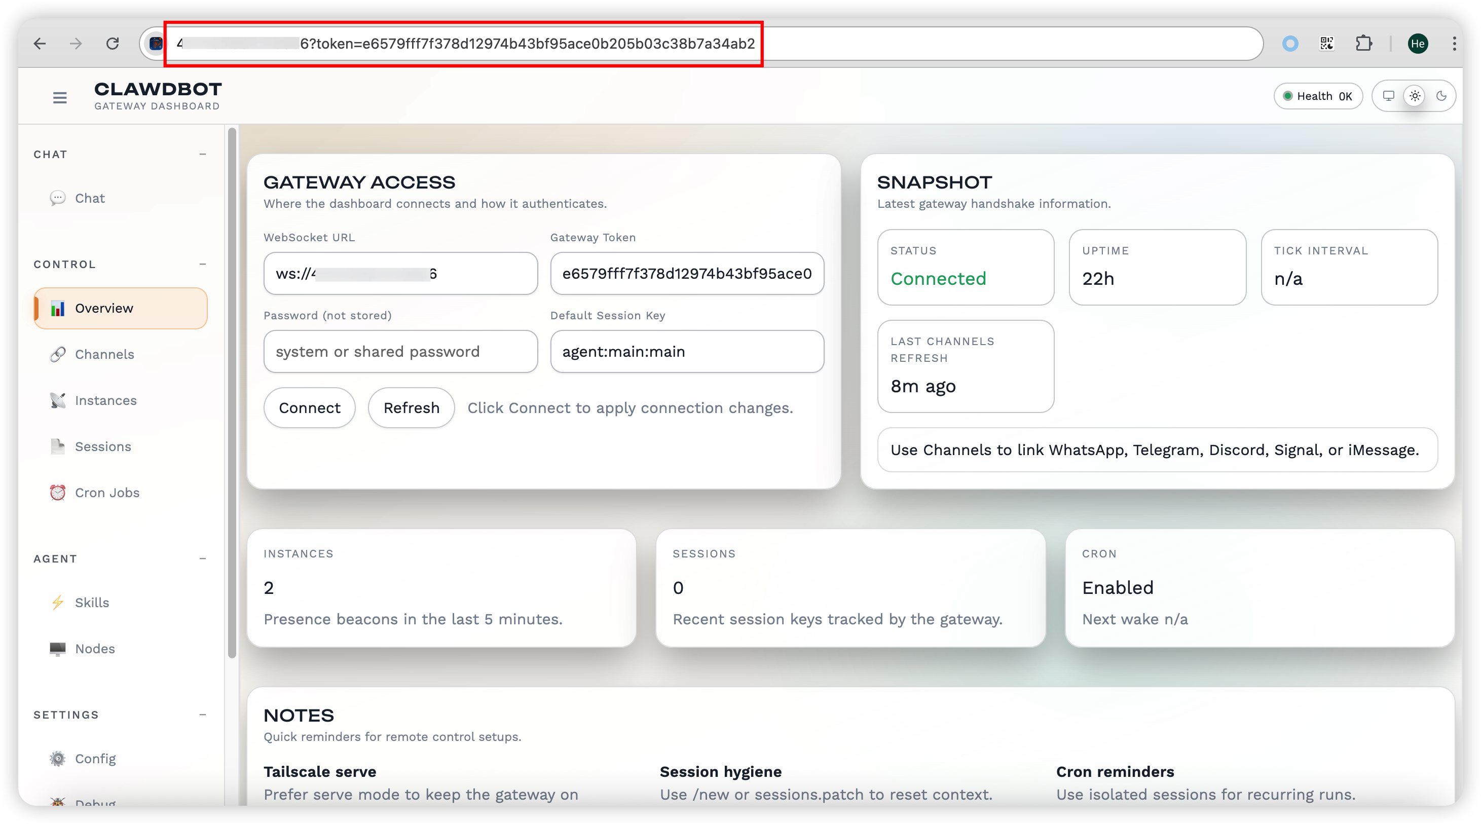Collapse the CONTROL sidebar section
The width and height of the screenshot is (1481, 824).
(x=202, y=264)
